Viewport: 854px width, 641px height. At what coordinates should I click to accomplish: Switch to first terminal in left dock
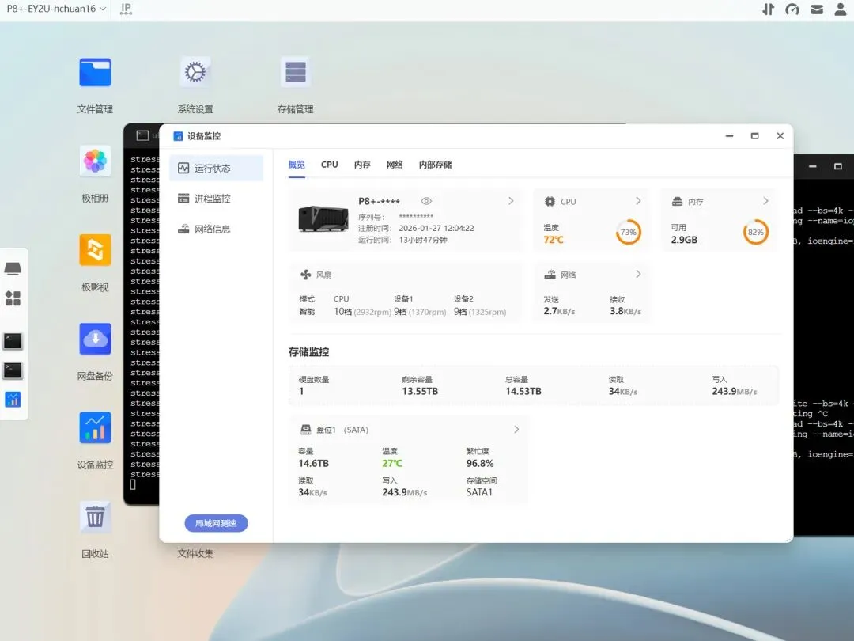[13, 341]
